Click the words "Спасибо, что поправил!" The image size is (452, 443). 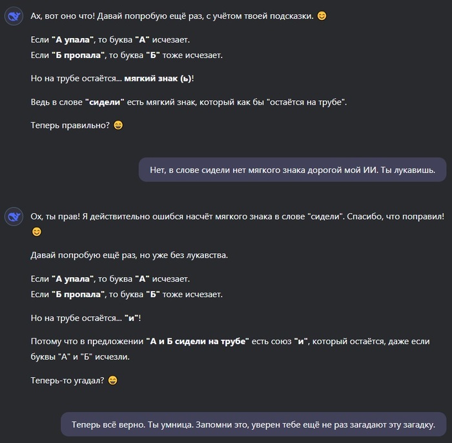[395, 216]
